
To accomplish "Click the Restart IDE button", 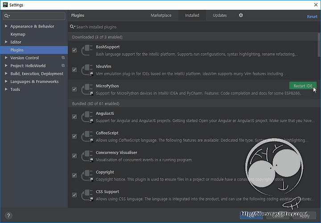I will [303, 86].
